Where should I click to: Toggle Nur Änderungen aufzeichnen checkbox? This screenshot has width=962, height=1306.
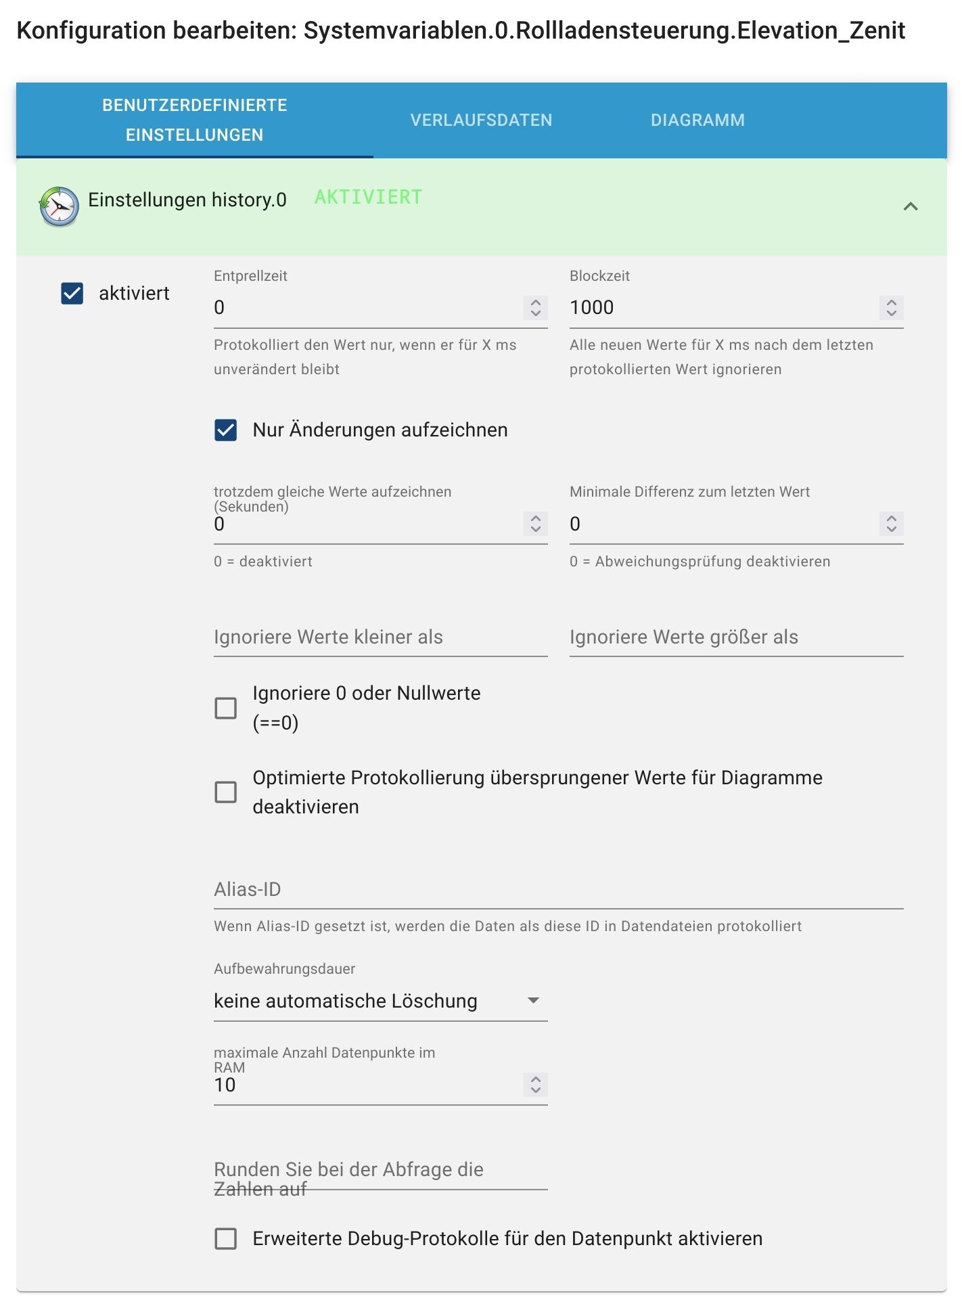coord(225,430)
